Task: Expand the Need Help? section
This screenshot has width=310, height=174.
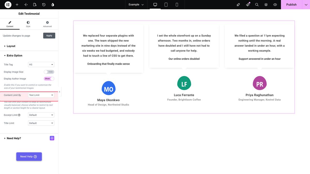Action: 29,138
